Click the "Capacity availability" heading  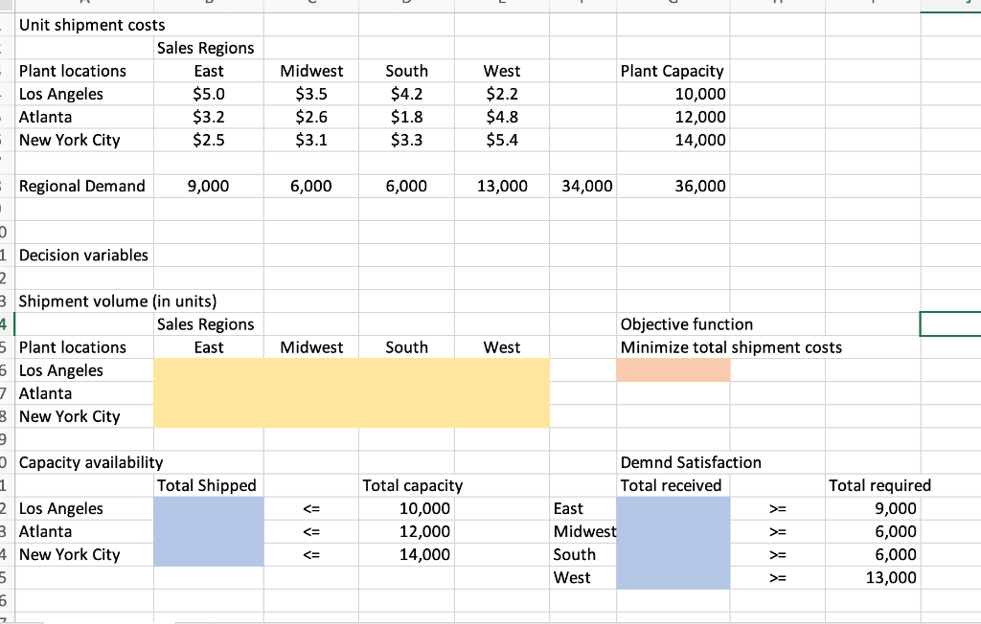(91, 463)
